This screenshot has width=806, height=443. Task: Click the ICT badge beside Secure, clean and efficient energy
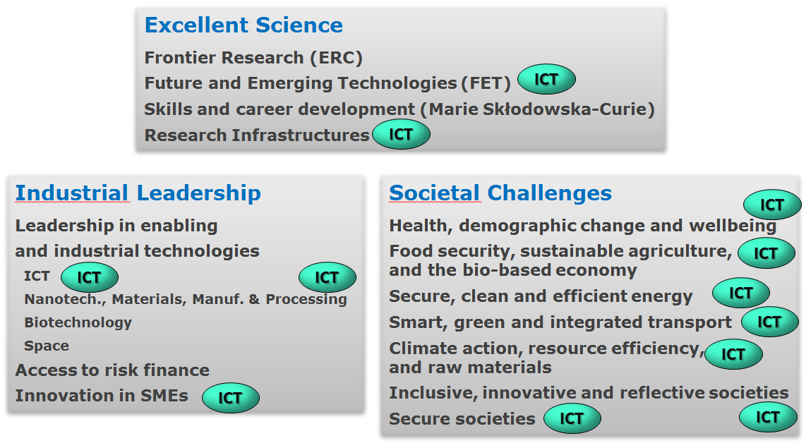tap(741, 293)
